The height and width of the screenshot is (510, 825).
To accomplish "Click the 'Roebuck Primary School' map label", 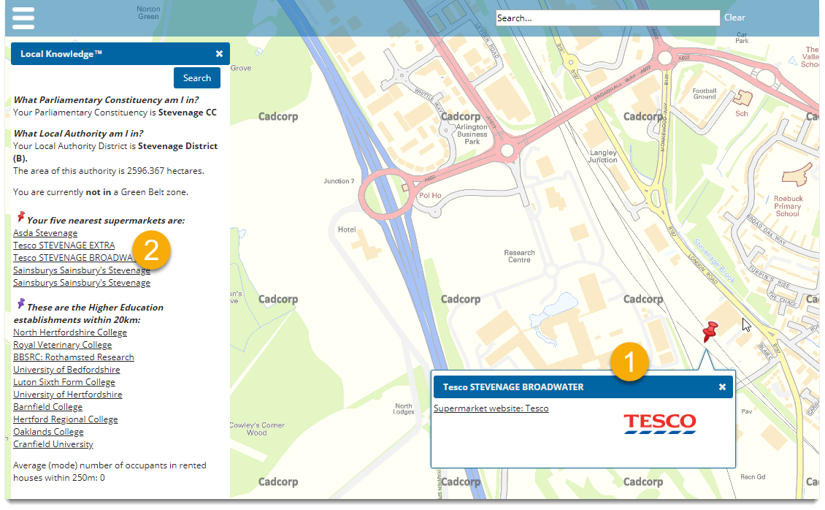I will [x=788, y=206].
